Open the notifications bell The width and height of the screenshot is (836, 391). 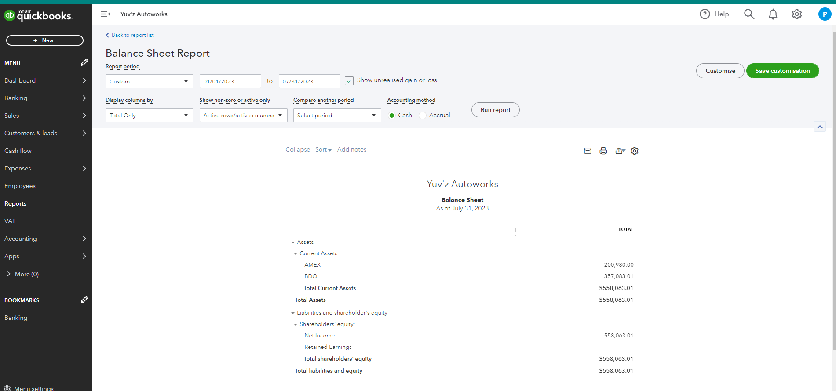(773, 14)
